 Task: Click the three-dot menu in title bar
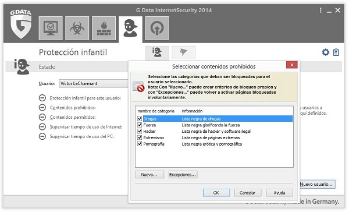320,10
